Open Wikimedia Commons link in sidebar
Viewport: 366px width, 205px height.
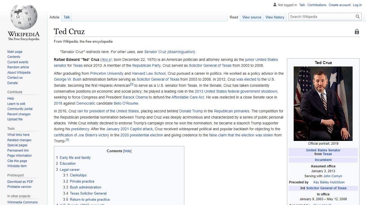point(23,202)
